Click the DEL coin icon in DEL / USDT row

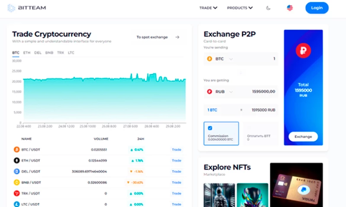(x=17, y=171)
